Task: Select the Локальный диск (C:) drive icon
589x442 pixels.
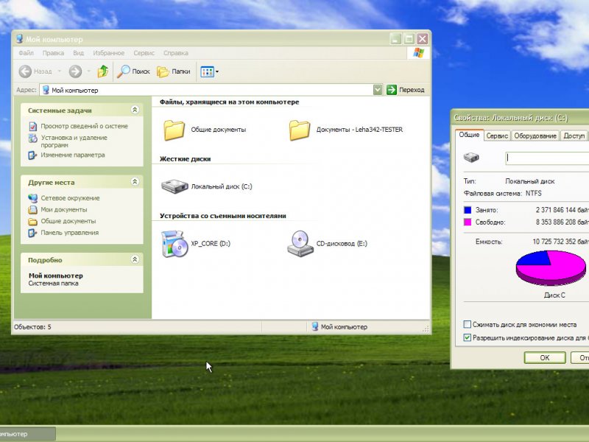Action: point(174,186)
